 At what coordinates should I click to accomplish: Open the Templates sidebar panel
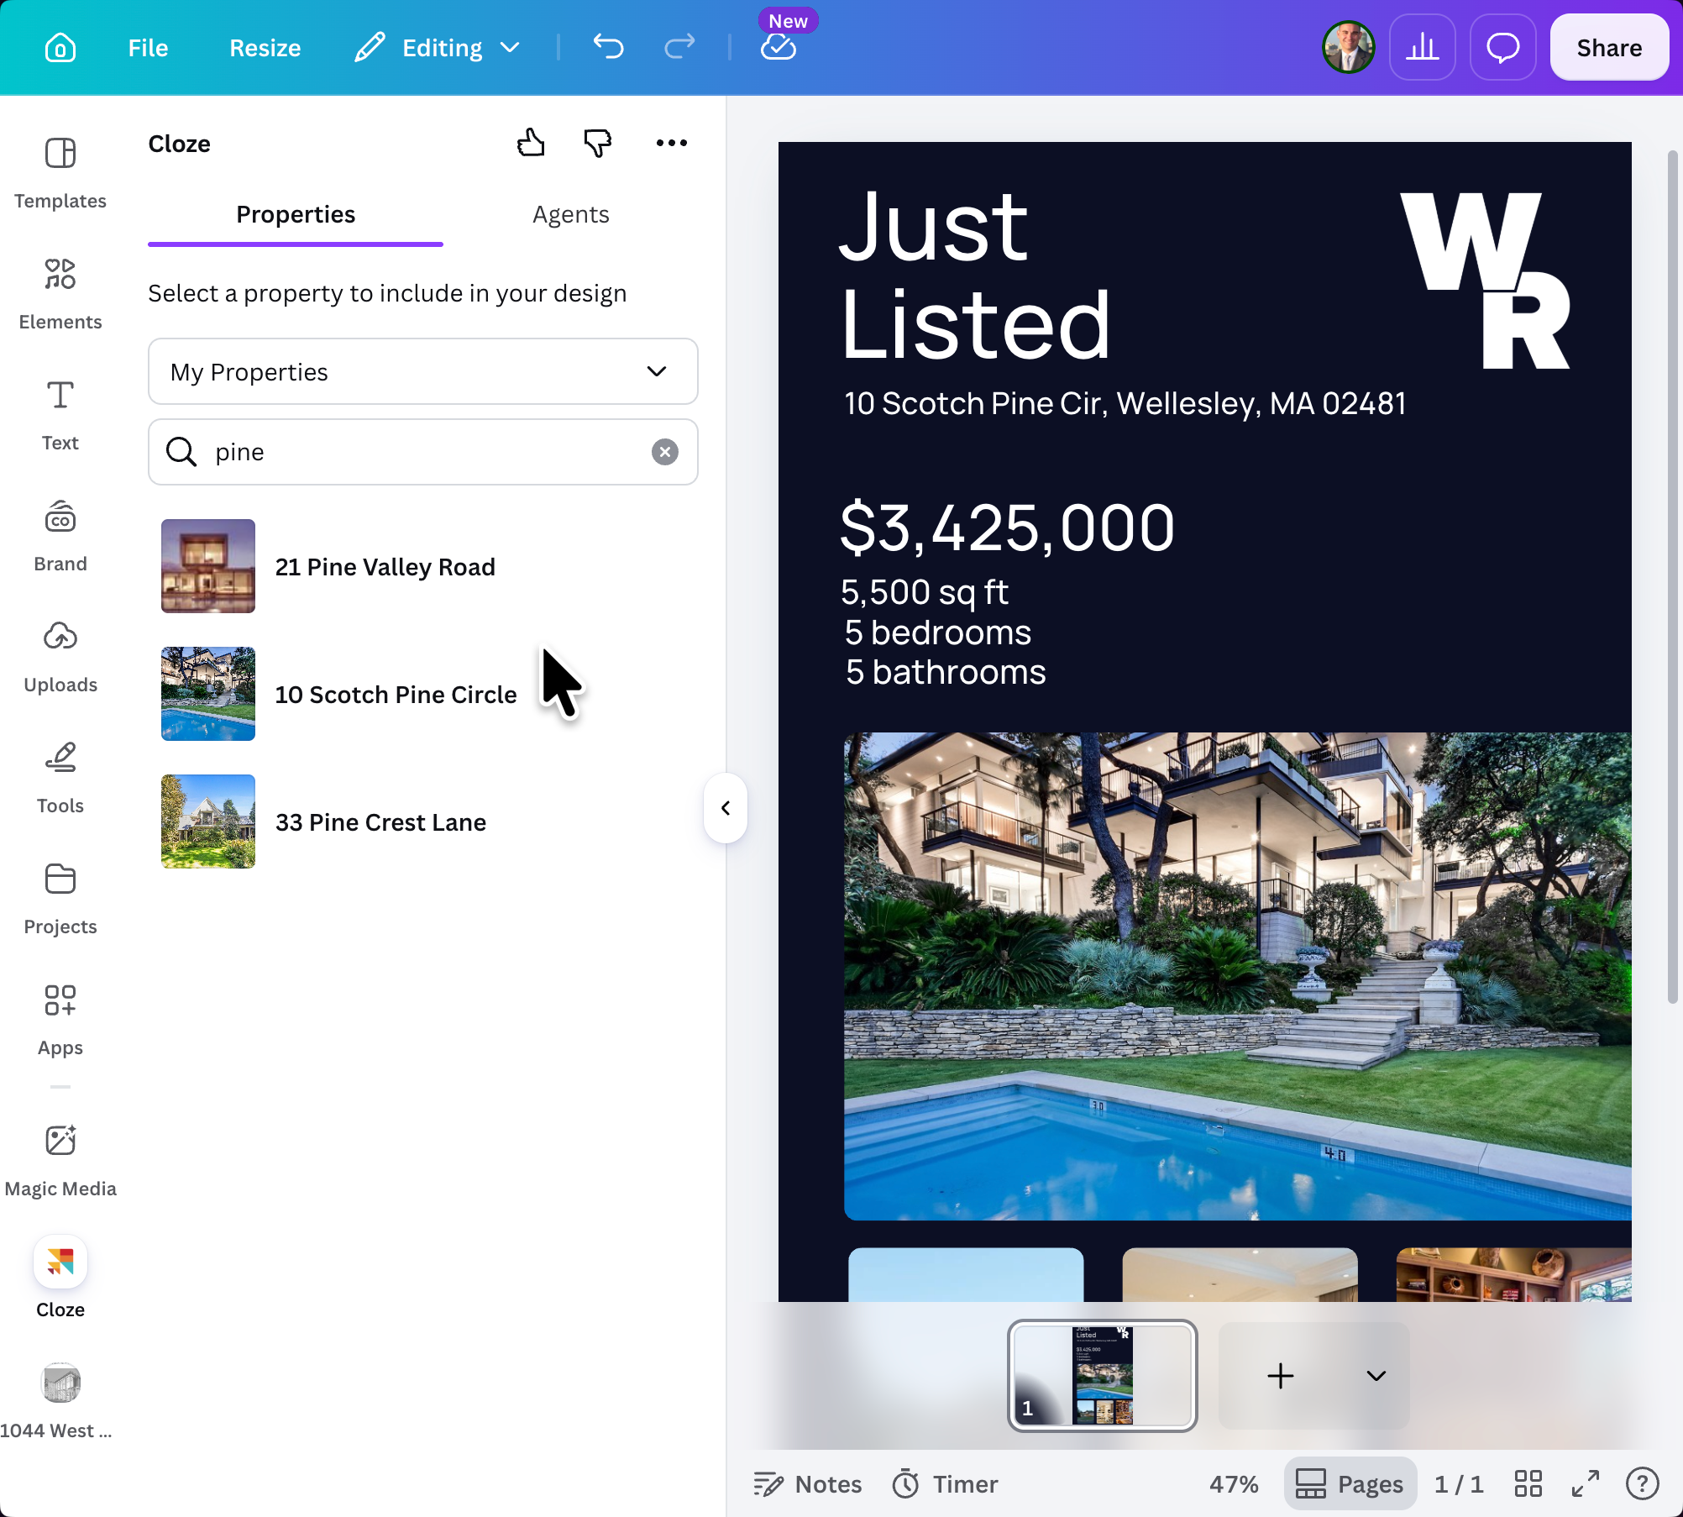[x=60, y=173]
